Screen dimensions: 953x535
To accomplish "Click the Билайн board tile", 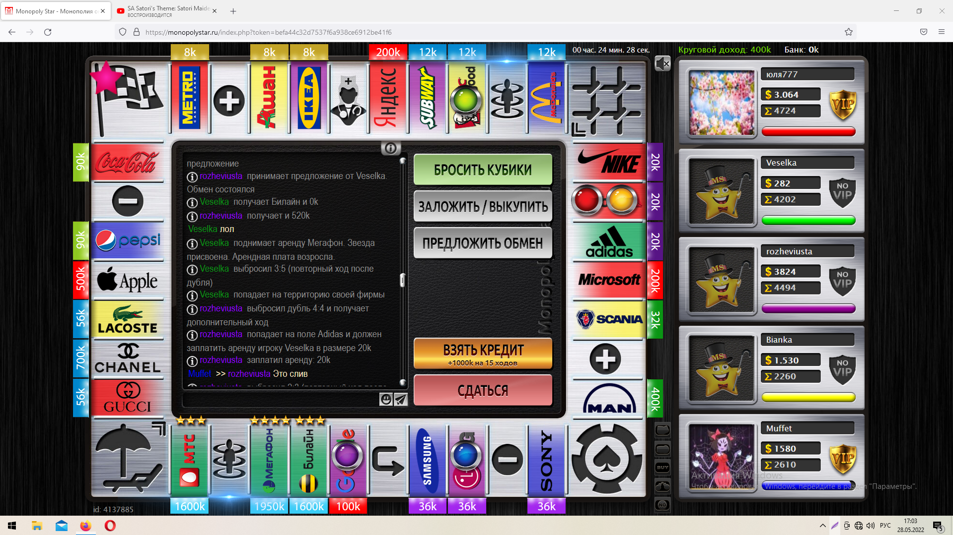I will (x=309, y=460).
